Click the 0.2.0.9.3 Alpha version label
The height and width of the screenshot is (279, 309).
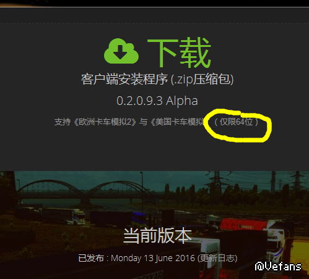click(157, 101)
